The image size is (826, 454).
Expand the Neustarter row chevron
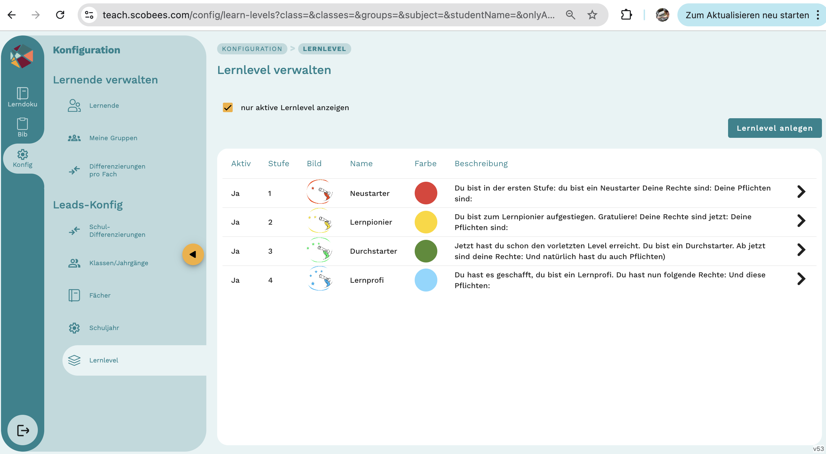click(x=801, y=192)
